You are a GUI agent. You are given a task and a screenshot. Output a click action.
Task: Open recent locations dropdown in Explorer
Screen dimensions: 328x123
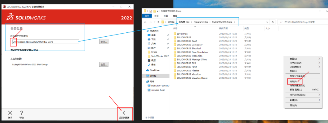point(155,22)
